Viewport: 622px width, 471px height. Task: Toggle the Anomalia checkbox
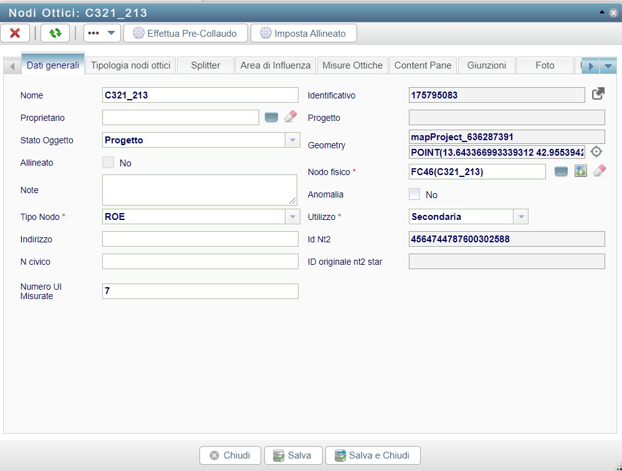(x=414, y=194)
